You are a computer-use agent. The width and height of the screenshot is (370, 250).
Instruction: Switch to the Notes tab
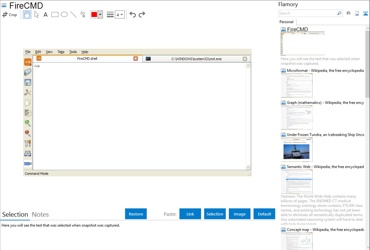(x=40, y=215)
